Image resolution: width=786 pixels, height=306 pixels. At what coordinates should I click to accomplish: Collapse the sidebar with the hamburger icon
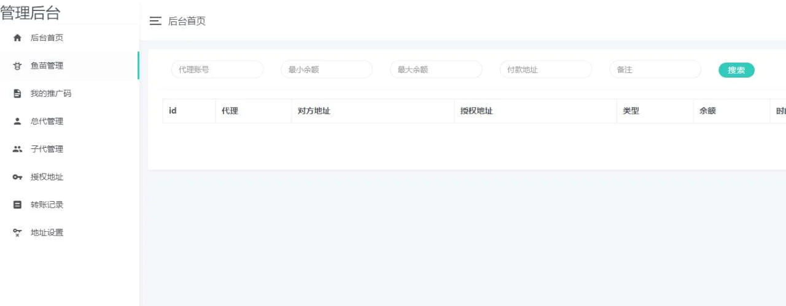point(155,21)
